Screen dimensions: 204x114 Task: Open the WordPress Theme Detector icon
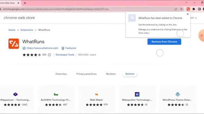pos(178,94)
